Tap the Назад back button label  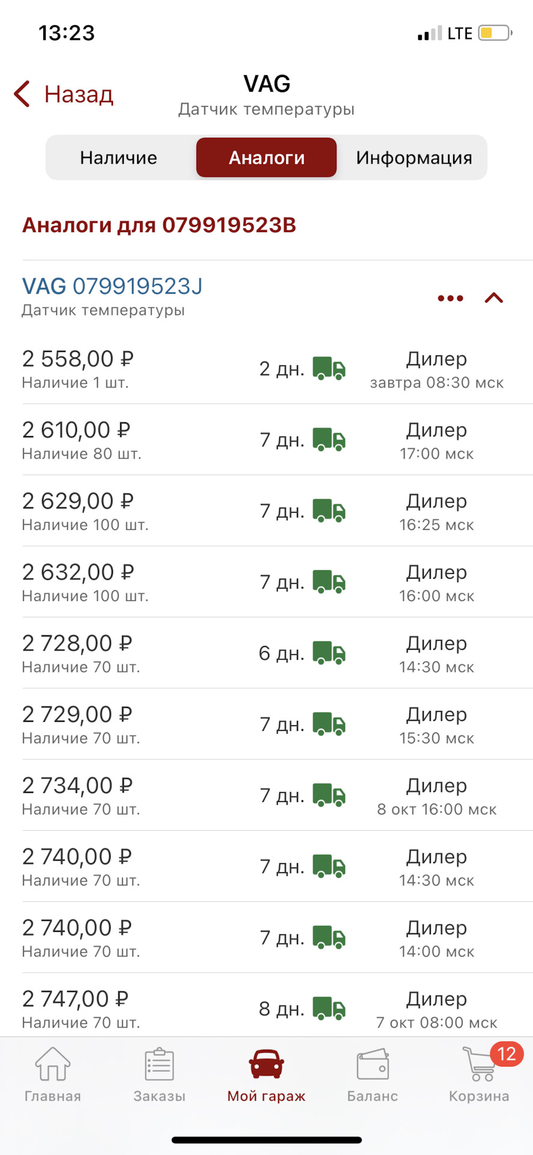79,94
